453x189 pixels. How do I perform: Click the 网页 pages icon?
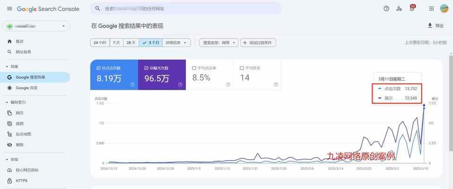click(x=9, y=113)
